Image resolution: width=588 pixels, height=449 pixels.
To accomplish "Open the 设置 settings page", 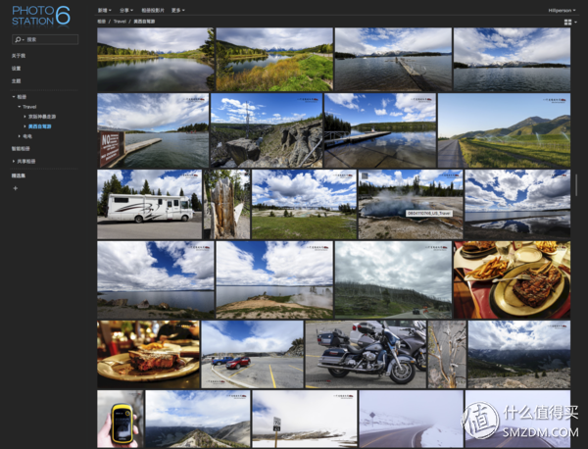I will [x=16, y=69].
